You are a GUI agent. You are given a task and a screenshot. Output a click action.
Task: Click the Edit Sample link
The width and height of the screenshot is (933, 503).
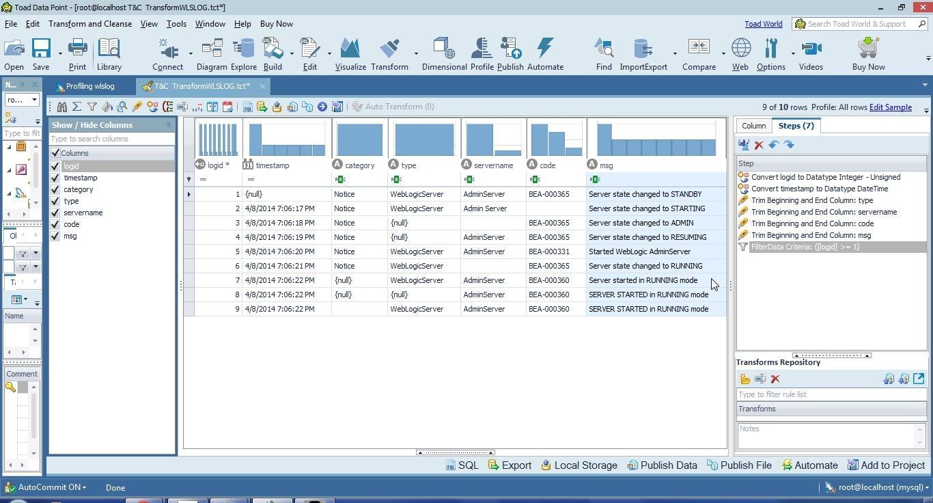pos(890,107)
